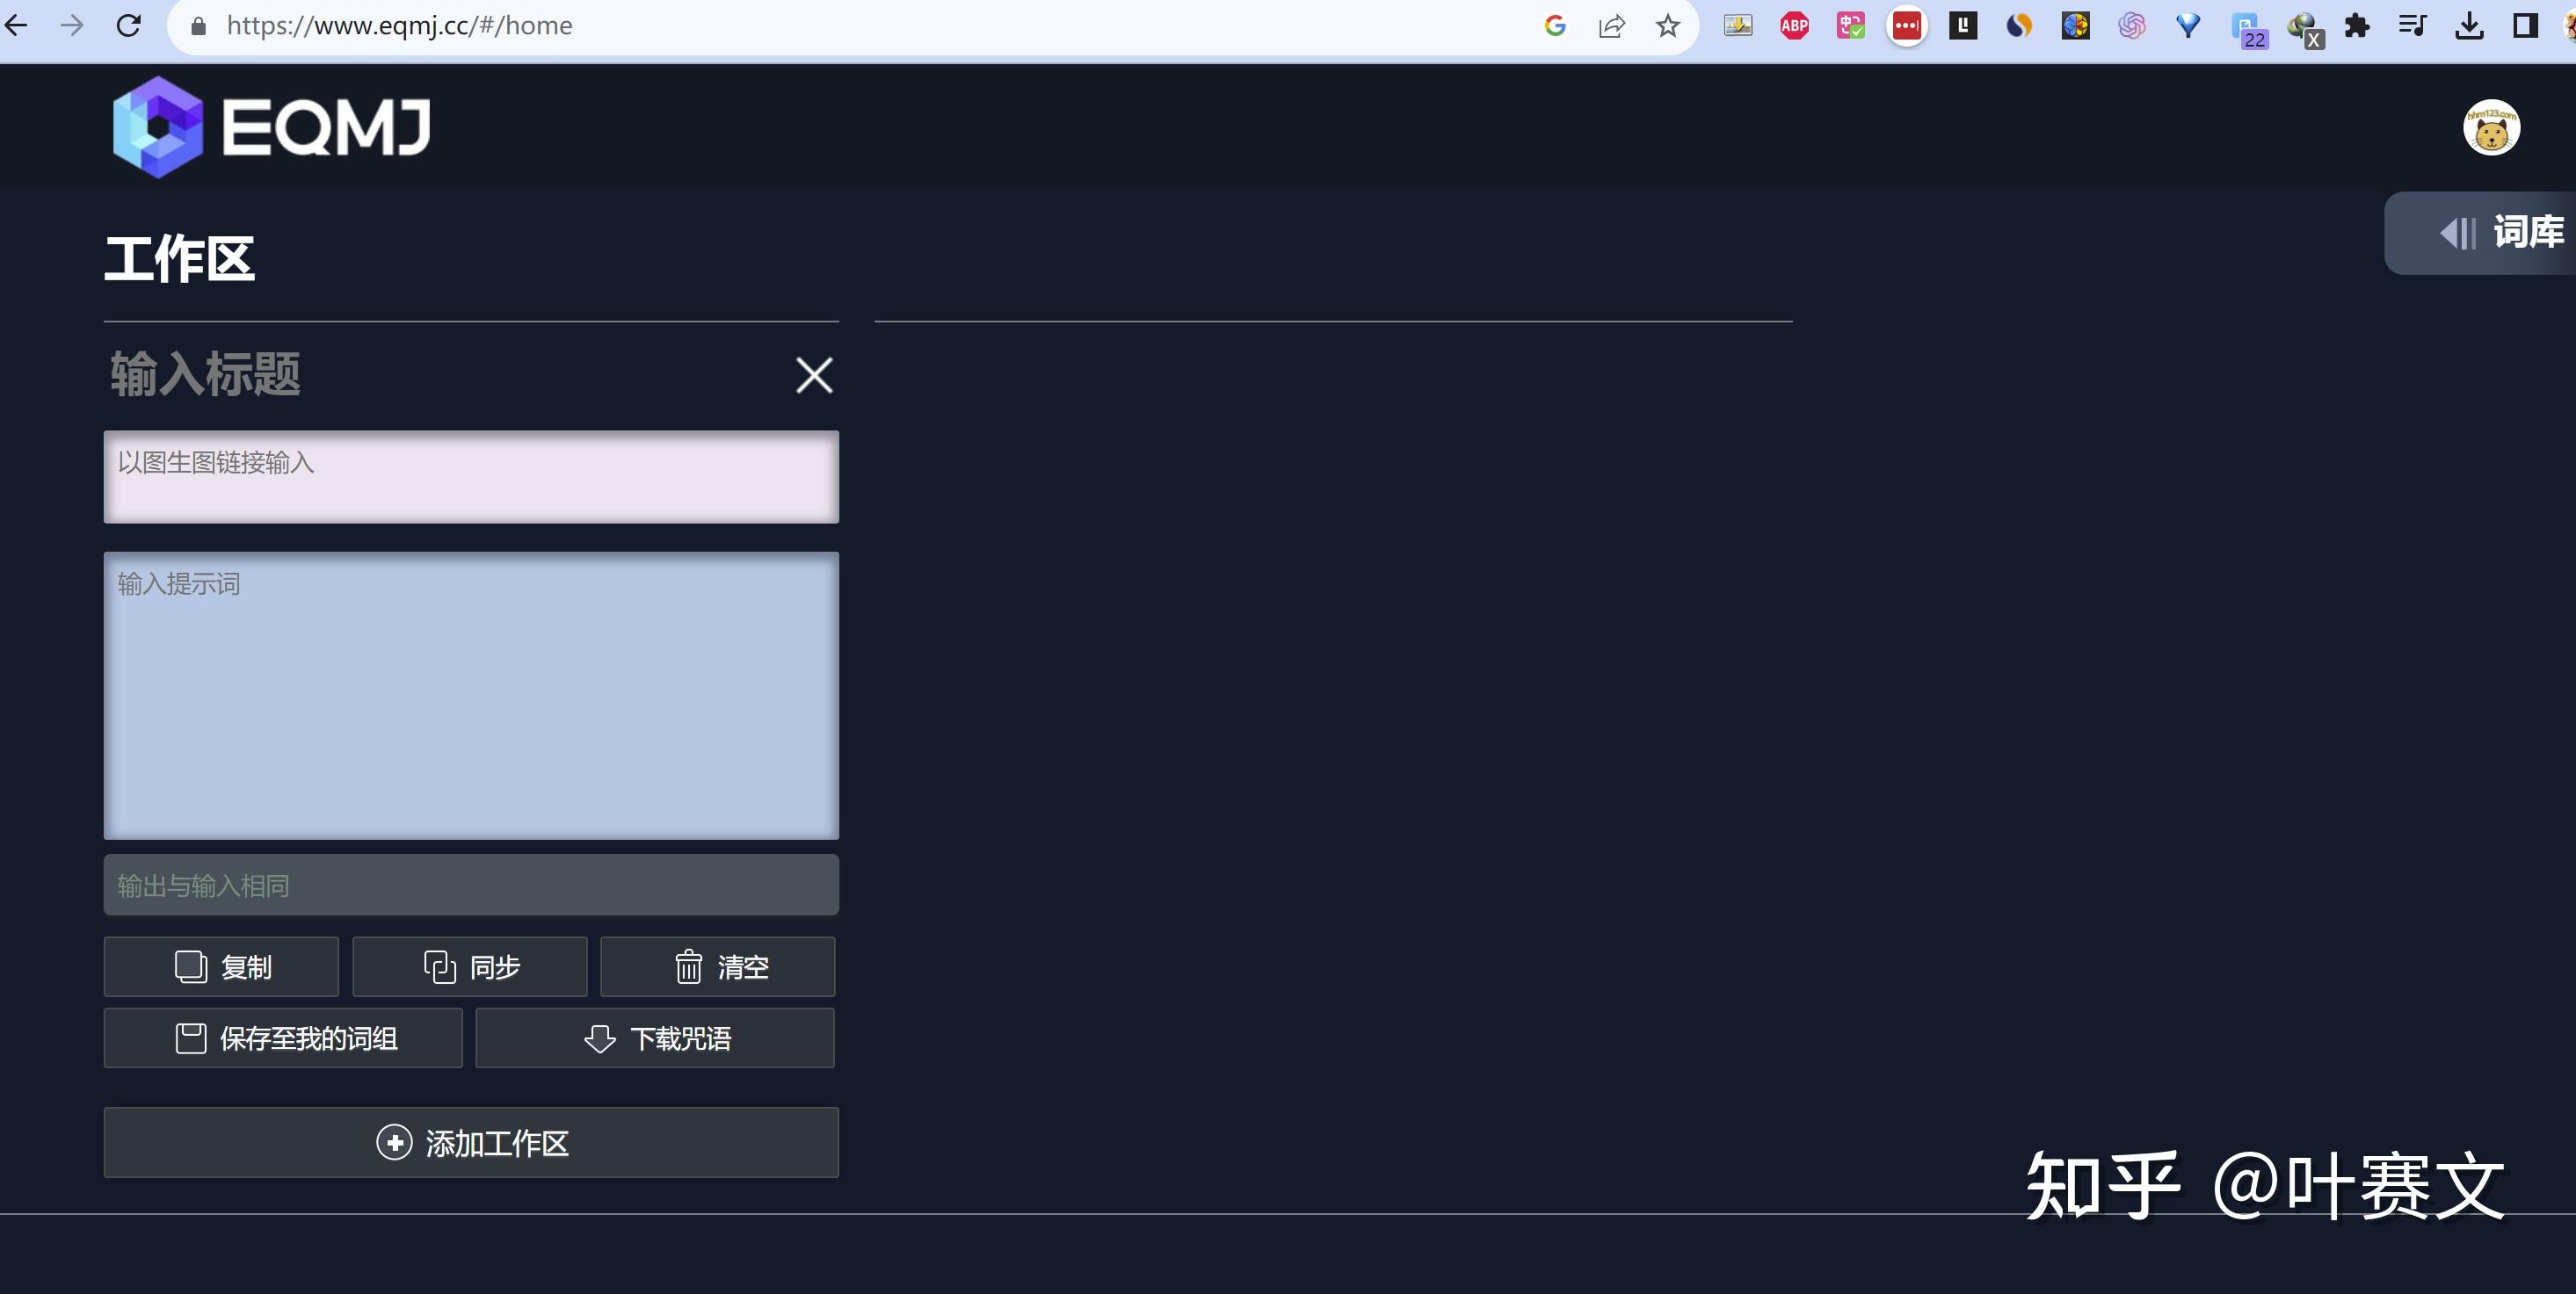The height and width of the screenshot is (1294, 2576).
Task: Focus the 输入提示词 text area
Action: click(471, 695)
